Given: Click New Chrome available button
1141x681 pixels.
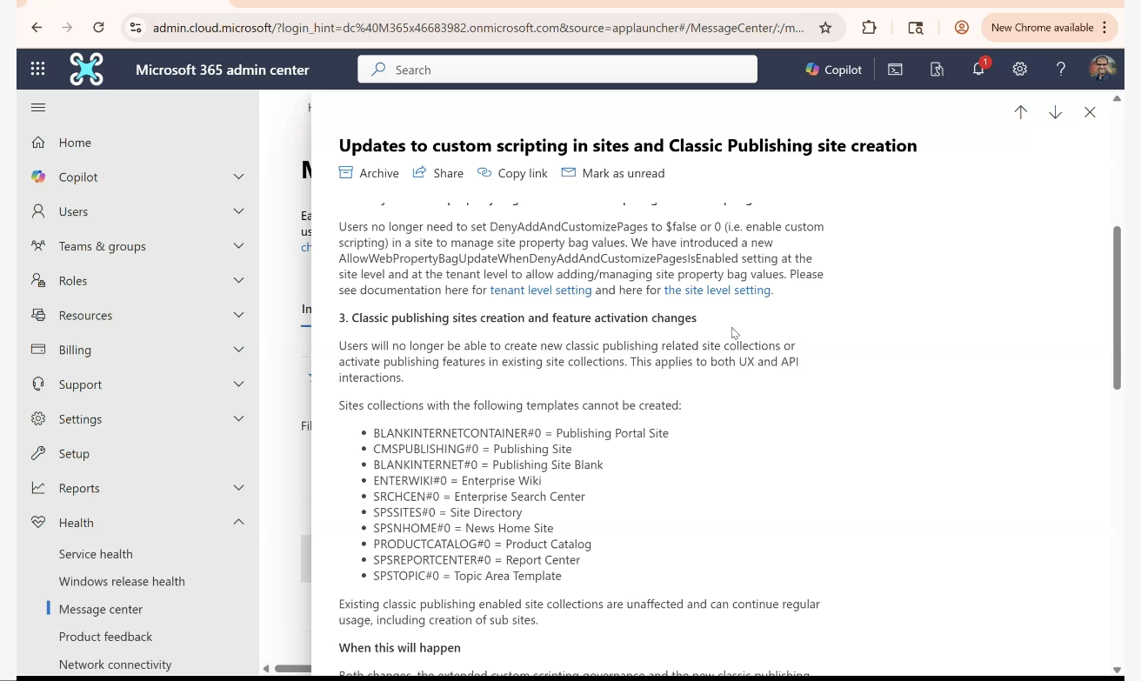Looking at the screenshot, I should [1049, 28].
